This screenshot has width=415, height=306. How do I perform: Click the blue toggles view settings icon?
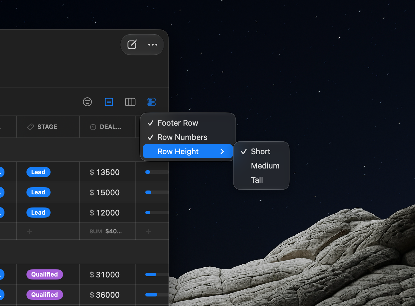(x=152, y=102)
